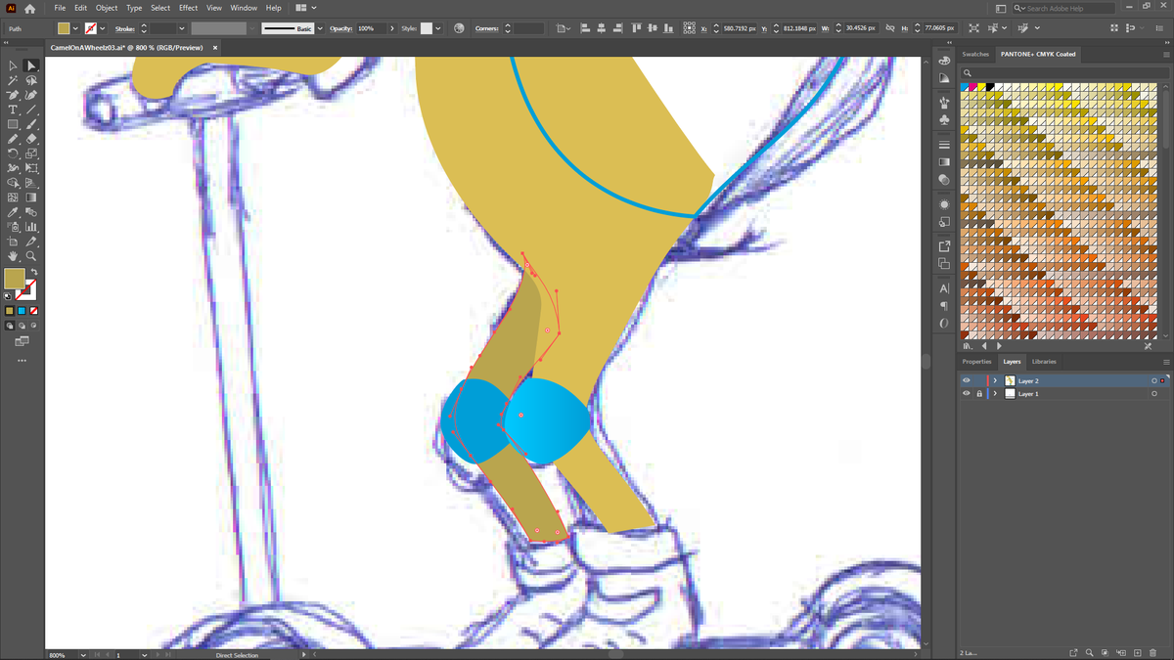The image size is (1174, 660).
Task: Select the Zoom tool
Action: click(31, 256)
